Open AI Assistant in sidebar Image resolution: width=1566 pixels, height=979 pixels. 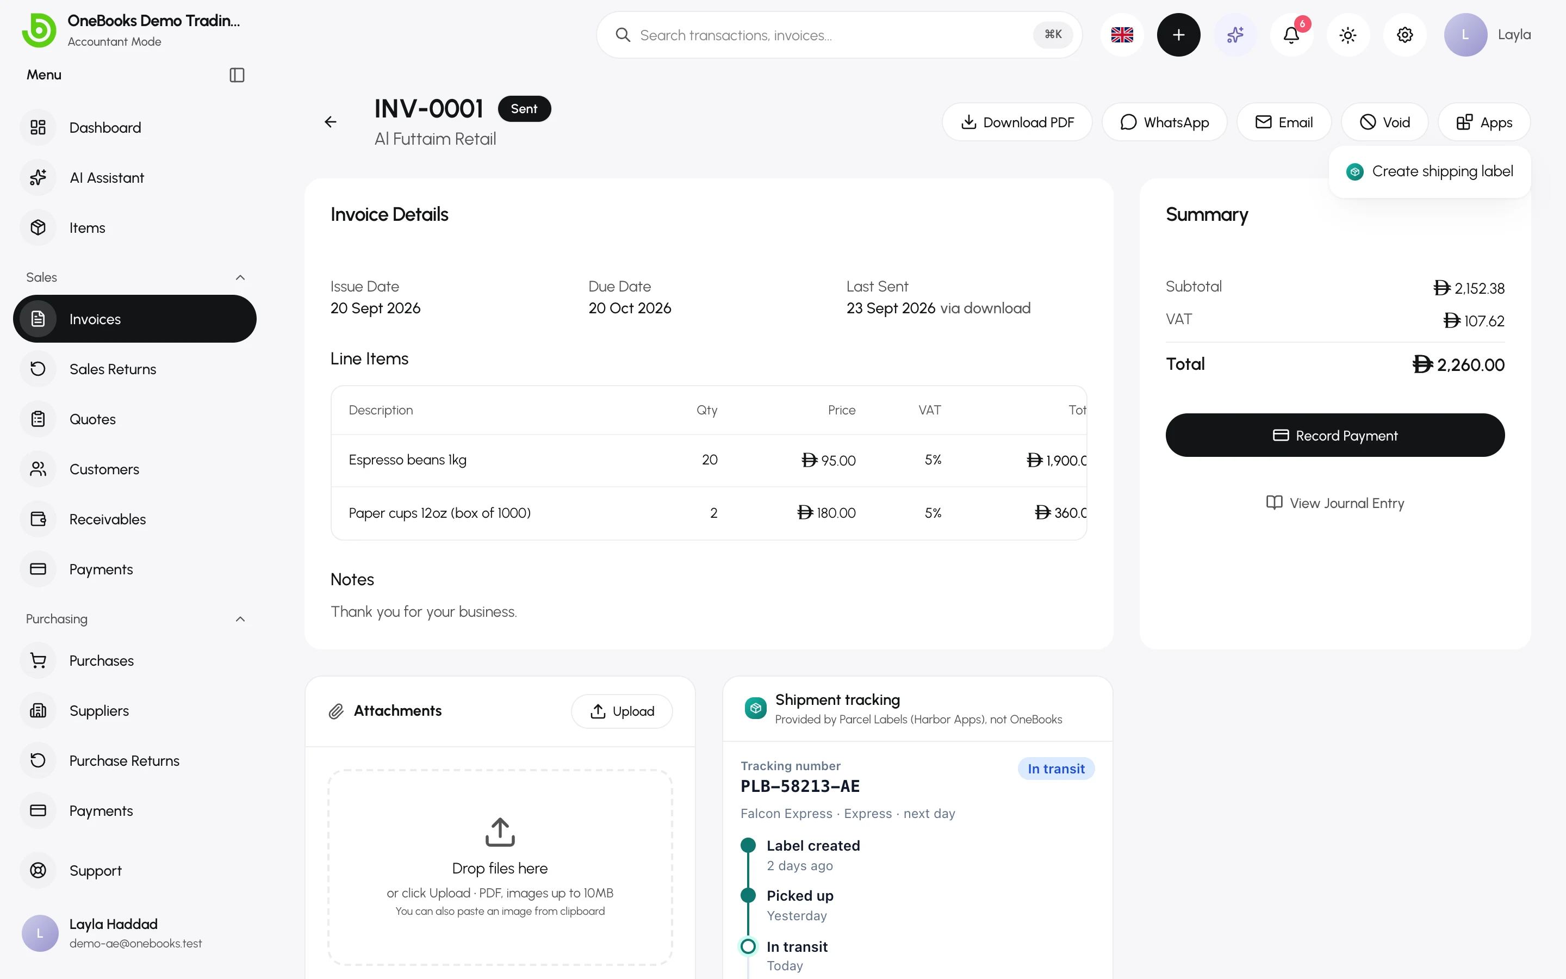coord(135,177)
